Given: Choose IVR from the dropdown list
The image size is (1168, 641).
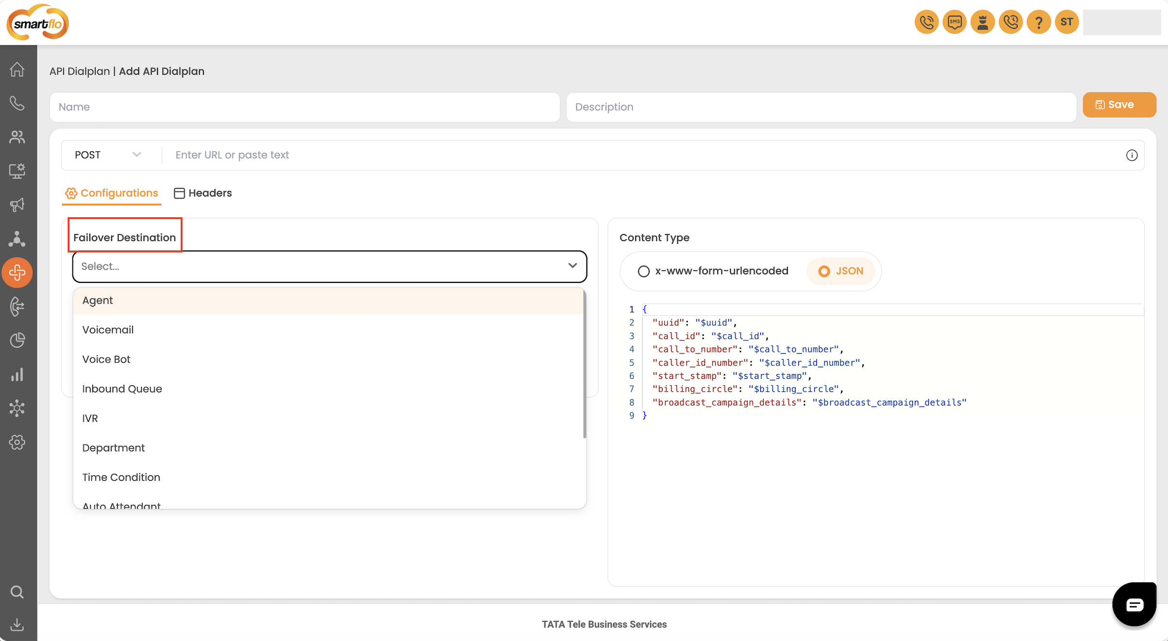Looking at the screenshot, I should (328, 418).
